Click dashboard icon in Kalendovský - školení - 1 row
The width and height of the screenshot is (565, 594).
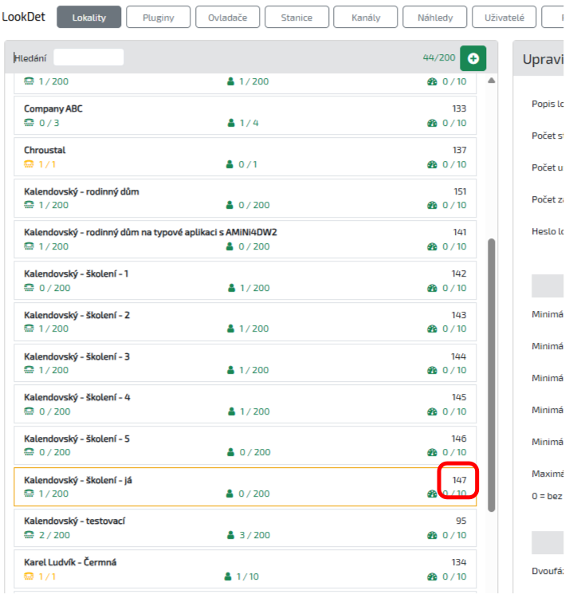pyautogui.click(x=433, y=288)
